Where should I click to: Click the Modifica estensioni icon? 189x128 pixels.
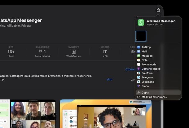(x=138, y=97)
